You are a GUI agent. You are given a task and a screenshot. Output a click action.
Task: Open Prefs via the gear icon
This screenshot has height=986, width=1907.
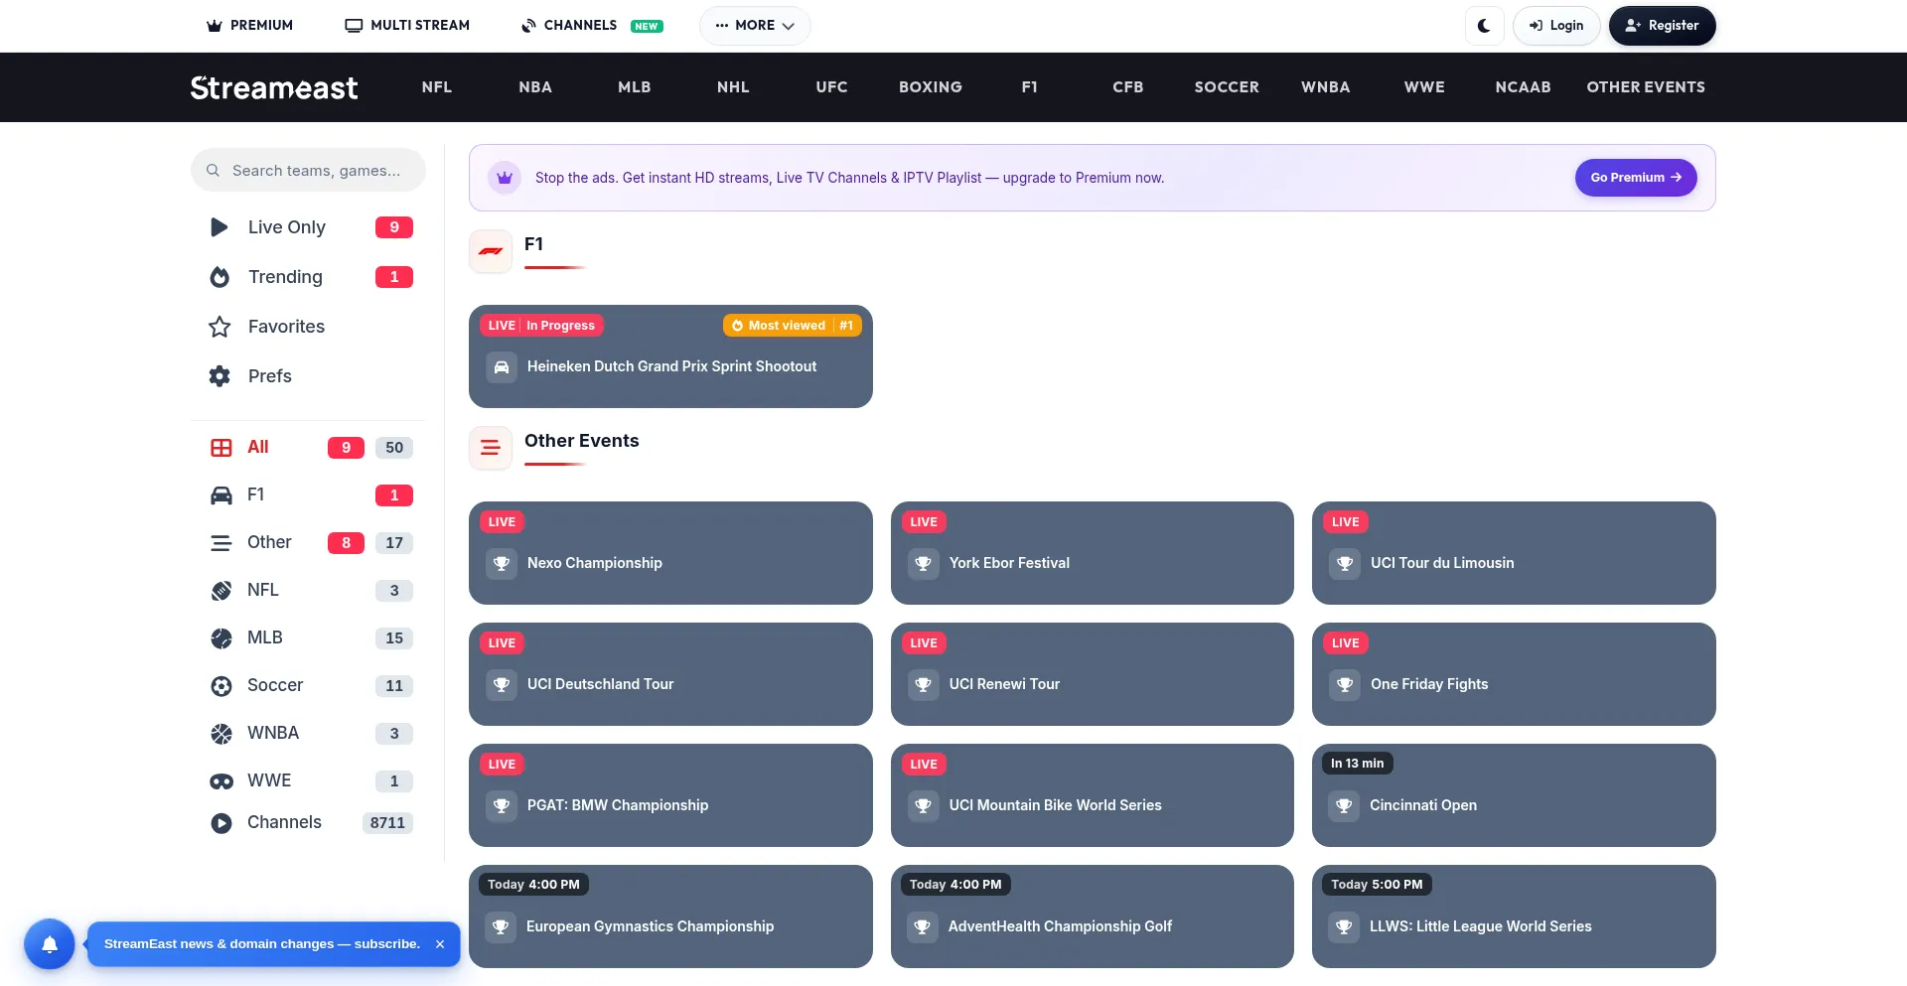click(220, 376)
